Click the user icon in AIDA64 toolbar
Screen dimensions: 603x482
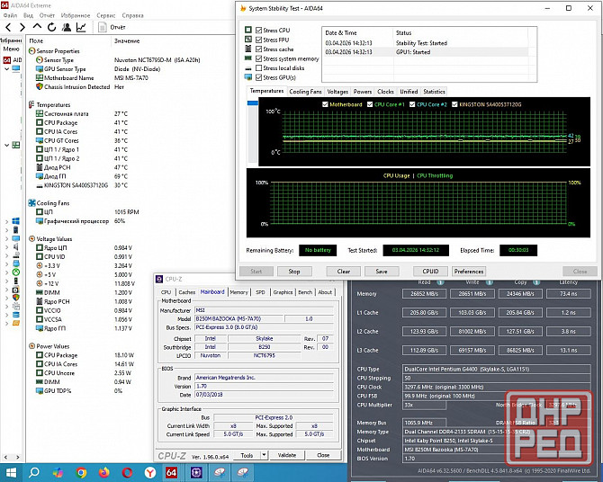point(66,27)
